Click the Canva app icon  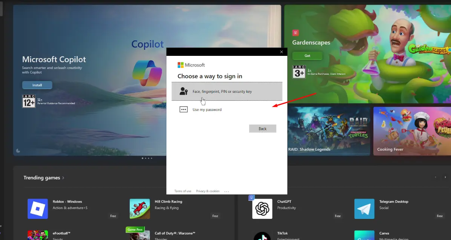tap(364, 235)
